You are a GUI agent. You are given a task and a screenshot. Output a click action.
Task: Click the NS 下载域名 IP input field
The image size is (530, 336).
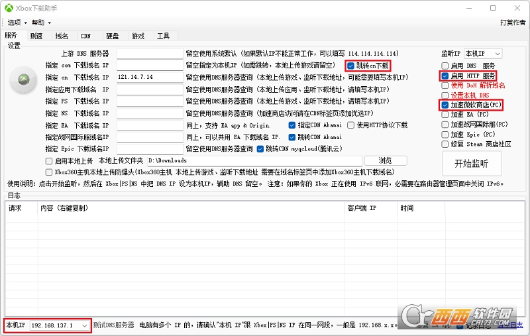pyautogui.click(x=150, y=113)
